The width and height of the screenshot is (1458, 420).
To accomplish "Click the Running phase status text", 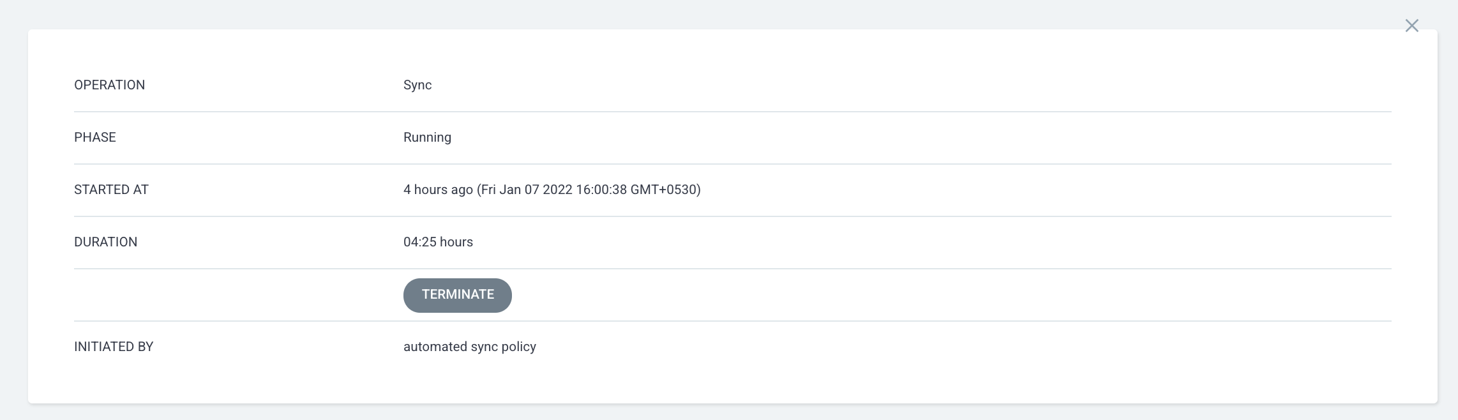I will coord(427,137).
